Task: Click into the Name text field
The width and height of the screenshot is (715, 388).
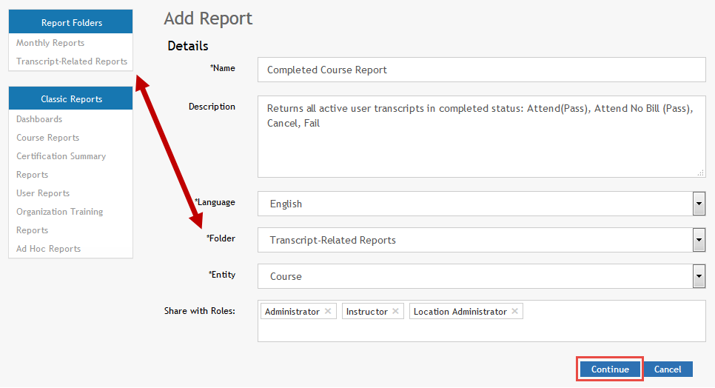Action: tap(481, 70)
